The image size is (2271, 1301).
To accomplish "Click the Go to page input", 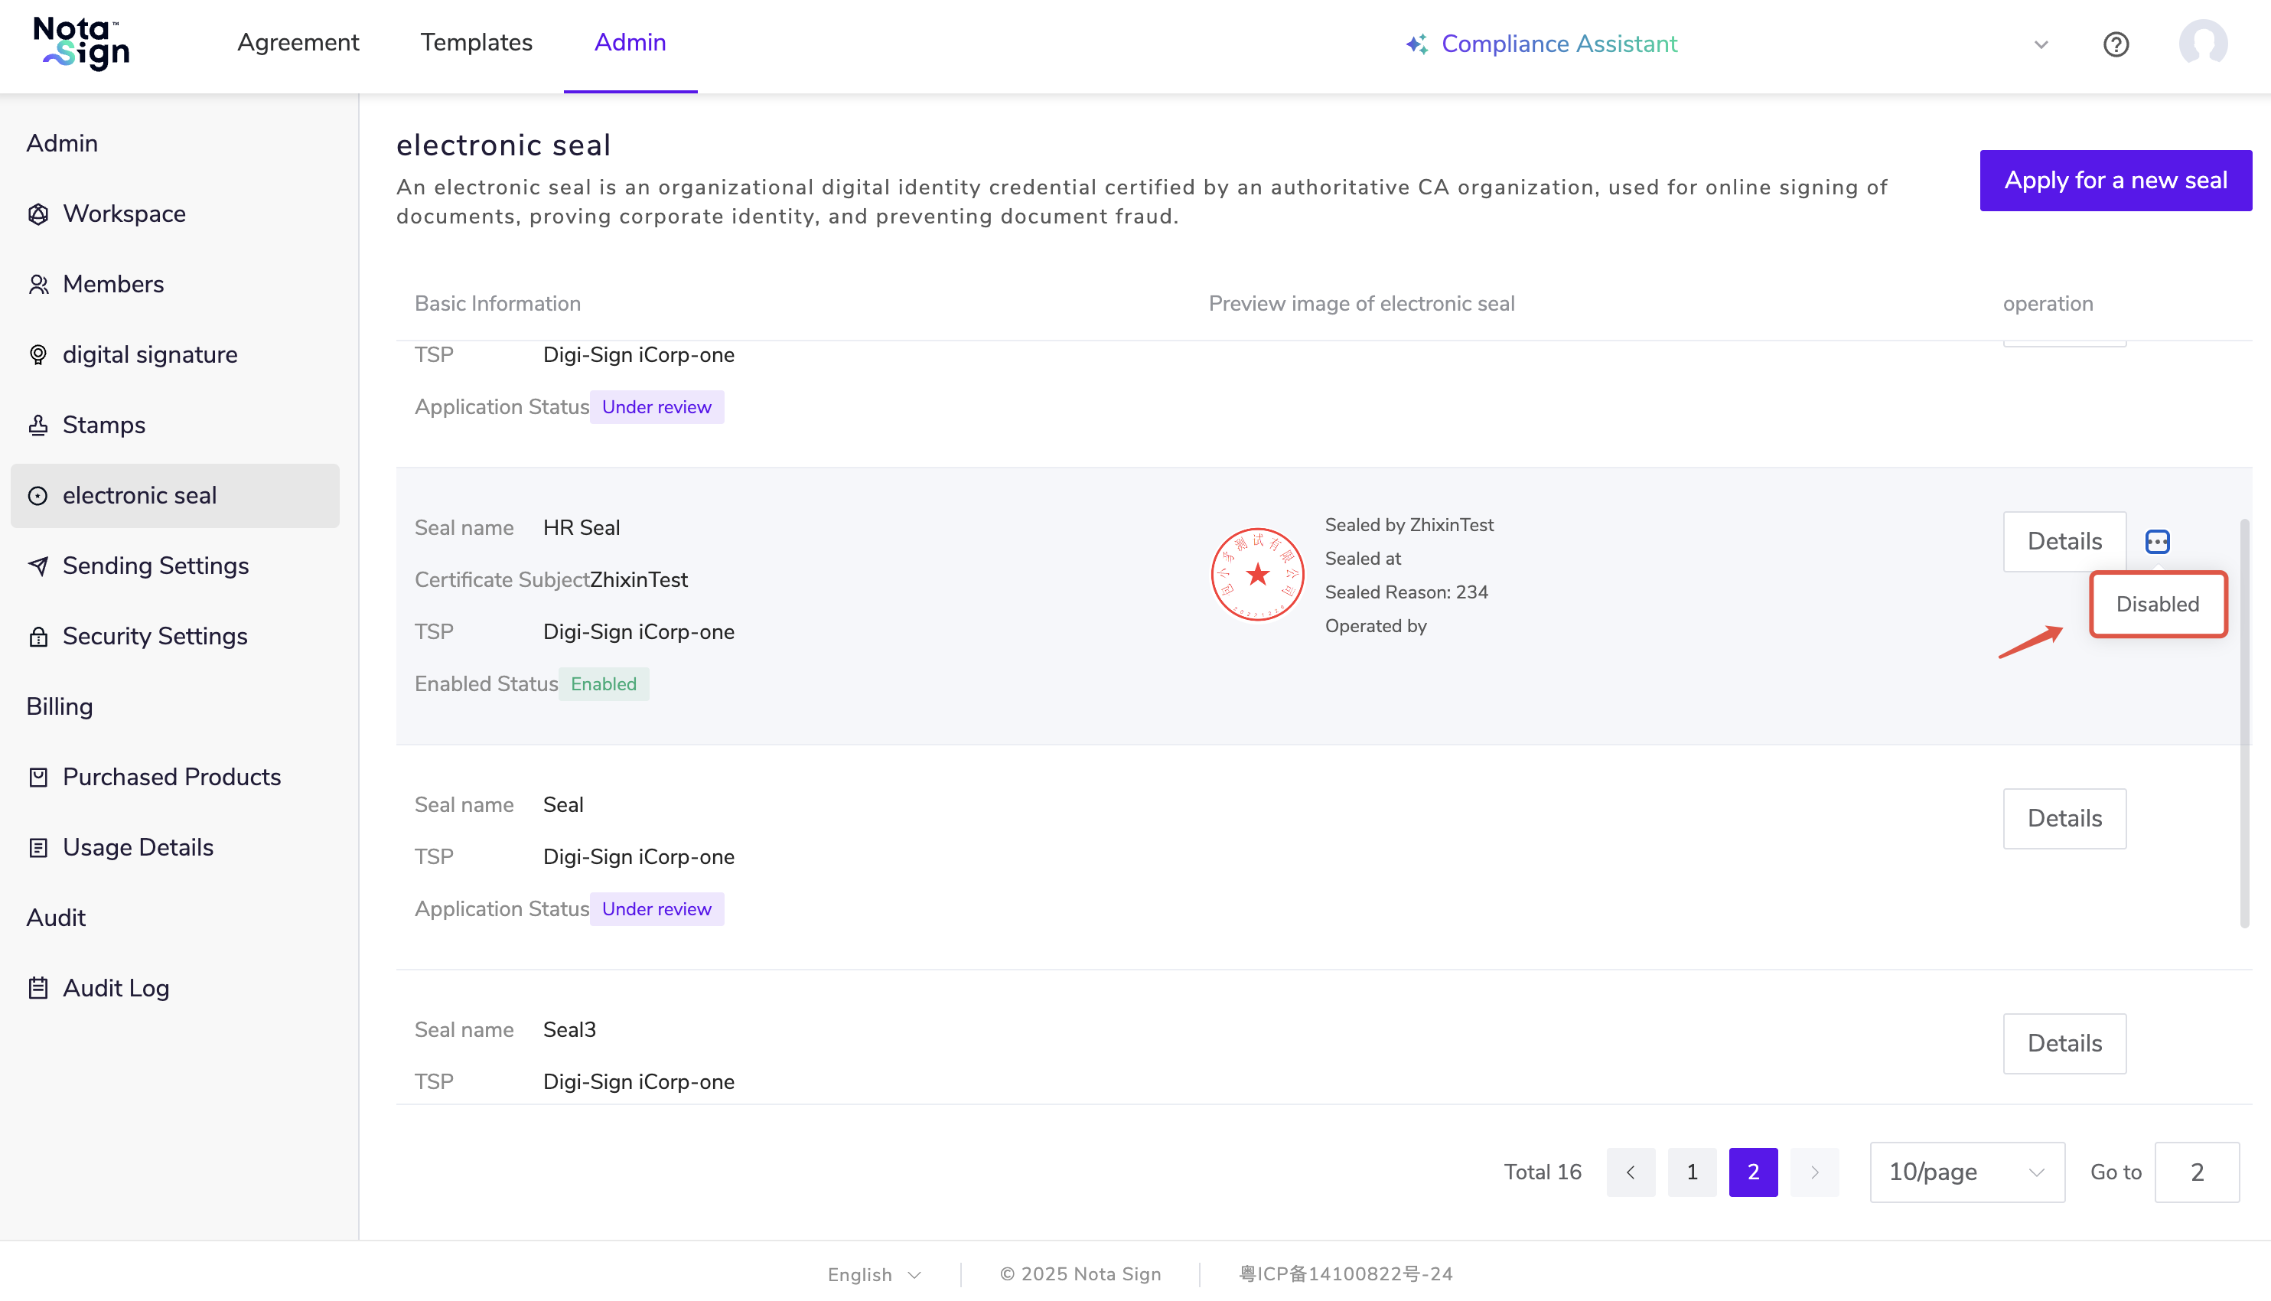I will pyautogui.click(x=2196, y=1172).
